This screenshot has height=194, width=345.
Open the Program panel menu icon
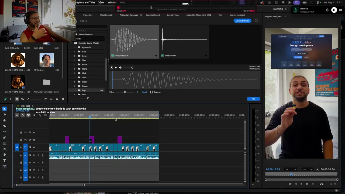coord(285,16)
